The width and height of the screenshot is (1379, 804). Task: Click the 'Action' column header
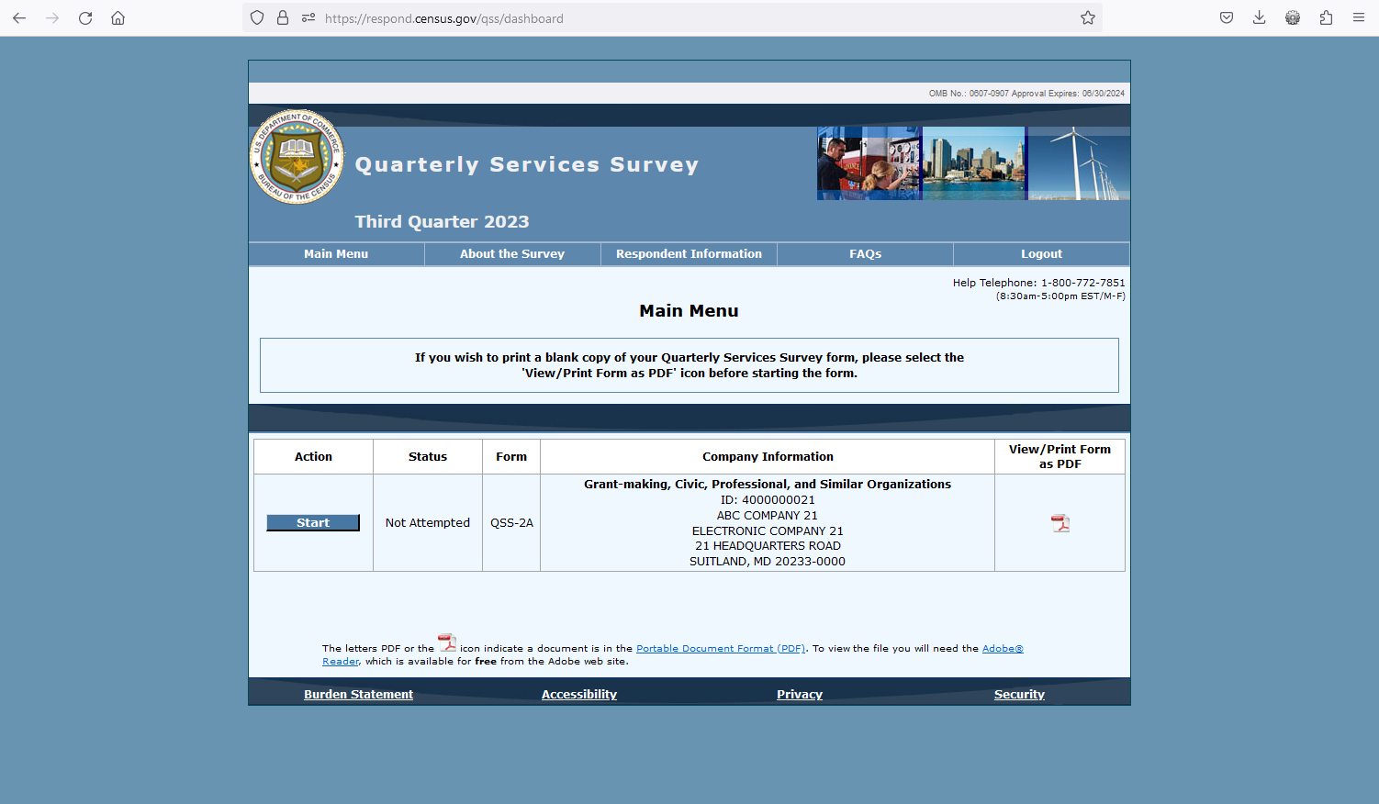click(313, 457)
